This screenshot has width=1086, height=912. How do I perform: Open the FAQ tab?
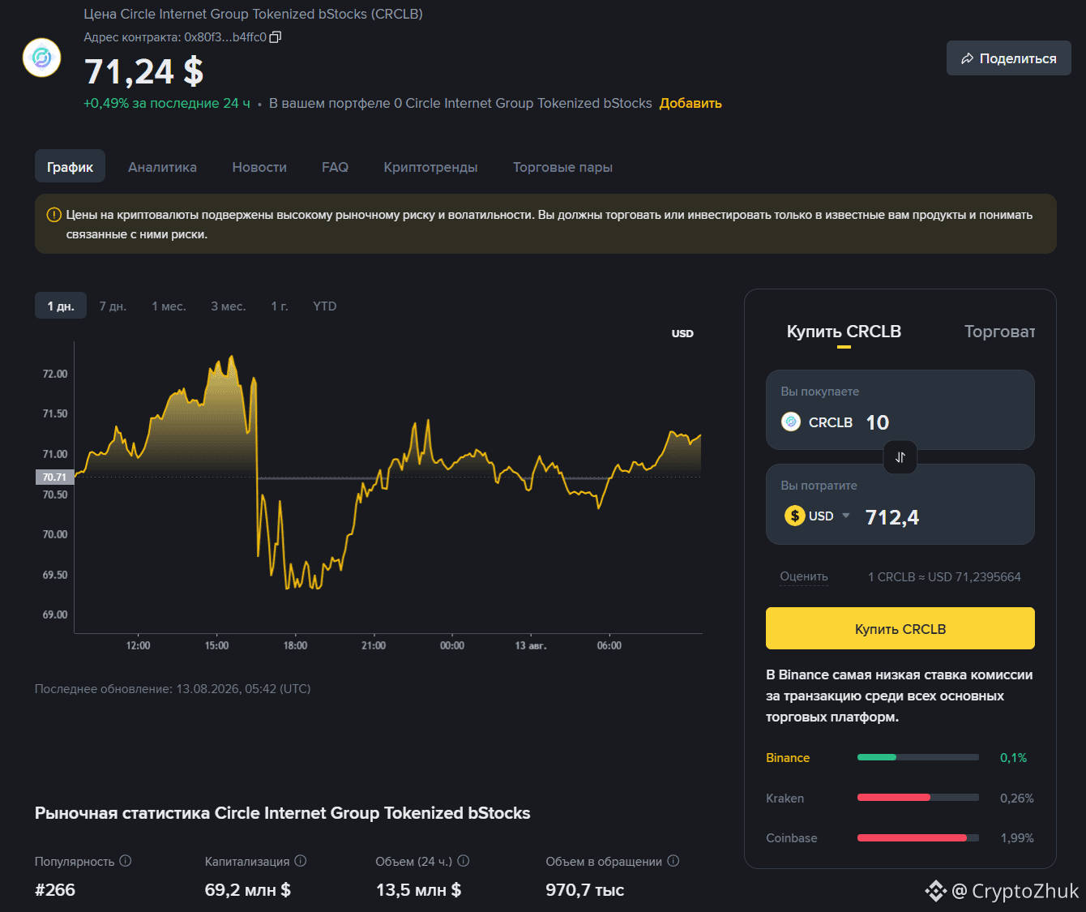pos(335,167)
